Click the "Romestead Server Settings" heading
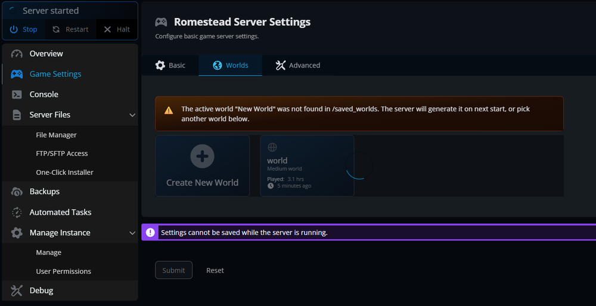Viewport: 596px width, 306px height. (242, 22)
